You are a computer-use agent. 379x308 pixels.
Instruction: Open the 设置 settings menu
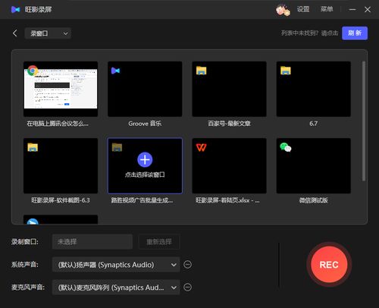303,9
